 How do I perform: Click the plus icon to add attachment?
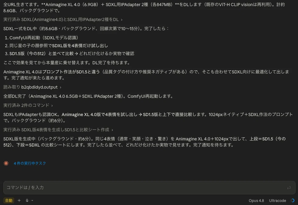(19, 200)
